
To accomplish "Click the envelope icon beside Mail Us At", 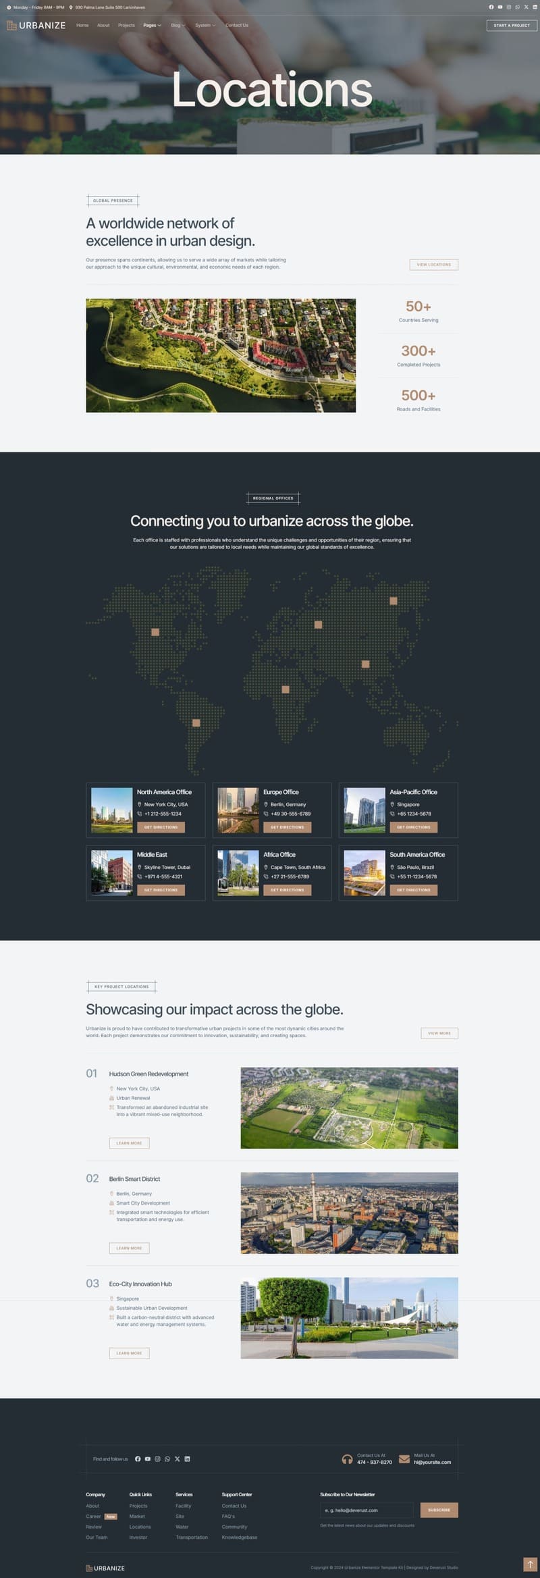I will pyautogui.click(x=404, y=1458).
